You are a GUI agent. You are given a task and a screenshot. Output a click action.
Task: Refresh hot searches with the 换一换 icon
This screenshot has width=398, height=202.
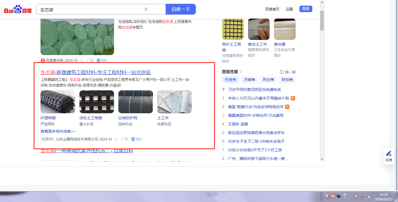pos(282,72)
